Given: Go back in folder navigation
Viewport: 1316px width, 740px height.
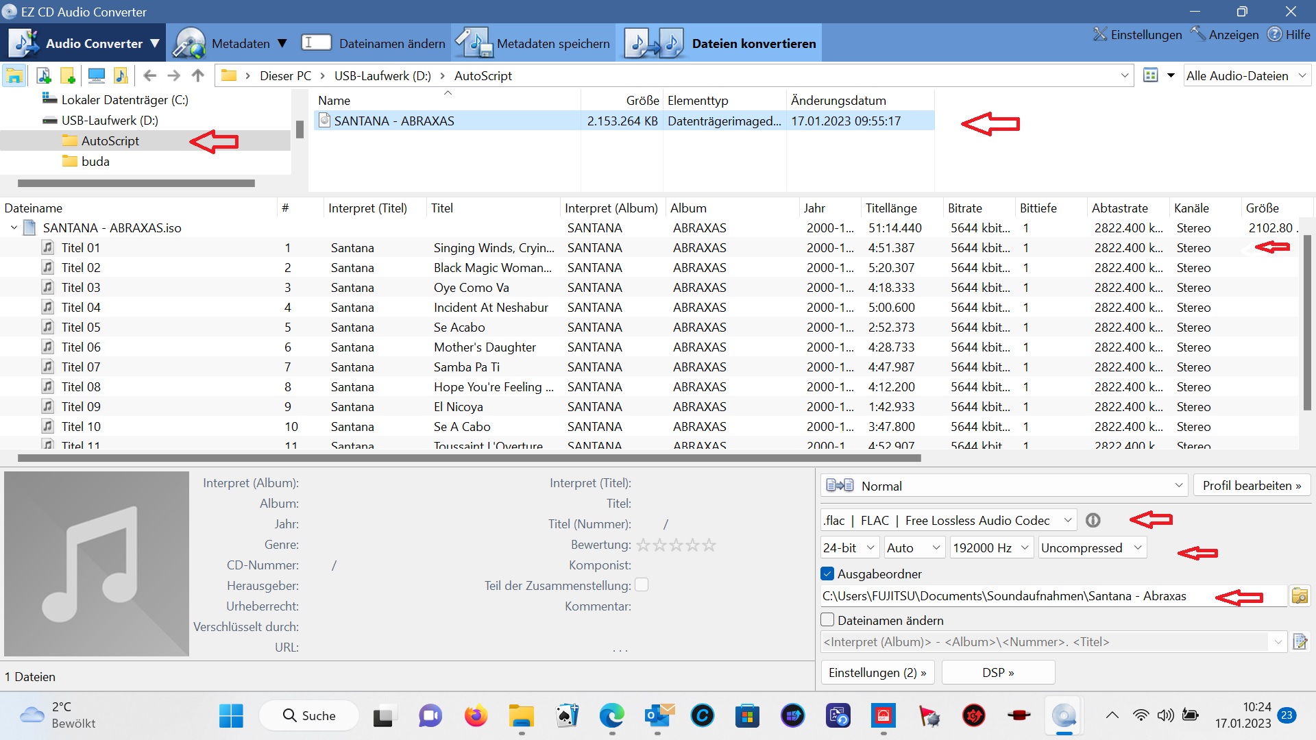Looking at the screenshot, I should [150, 75].
